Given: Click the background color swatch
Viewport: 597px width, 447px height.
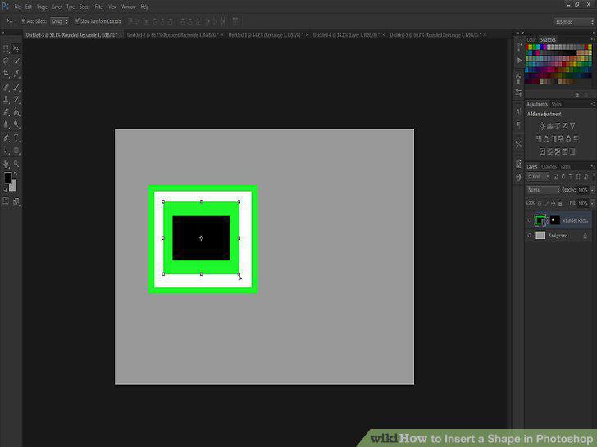Looking at the screenshot, I should click(14, 186).
